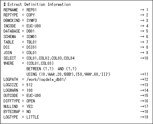Click the LOGSIZE value 512

click(30, 85)
